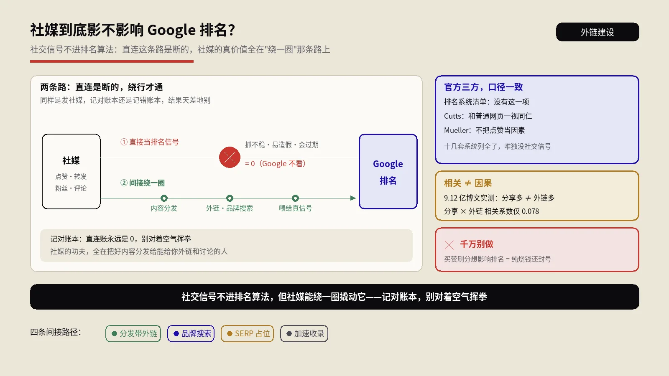
Task: Click heading 千万别做
Action: [477, 244]
